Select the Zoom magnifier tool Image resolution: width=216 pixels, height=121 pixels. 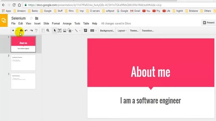(48, 31)
